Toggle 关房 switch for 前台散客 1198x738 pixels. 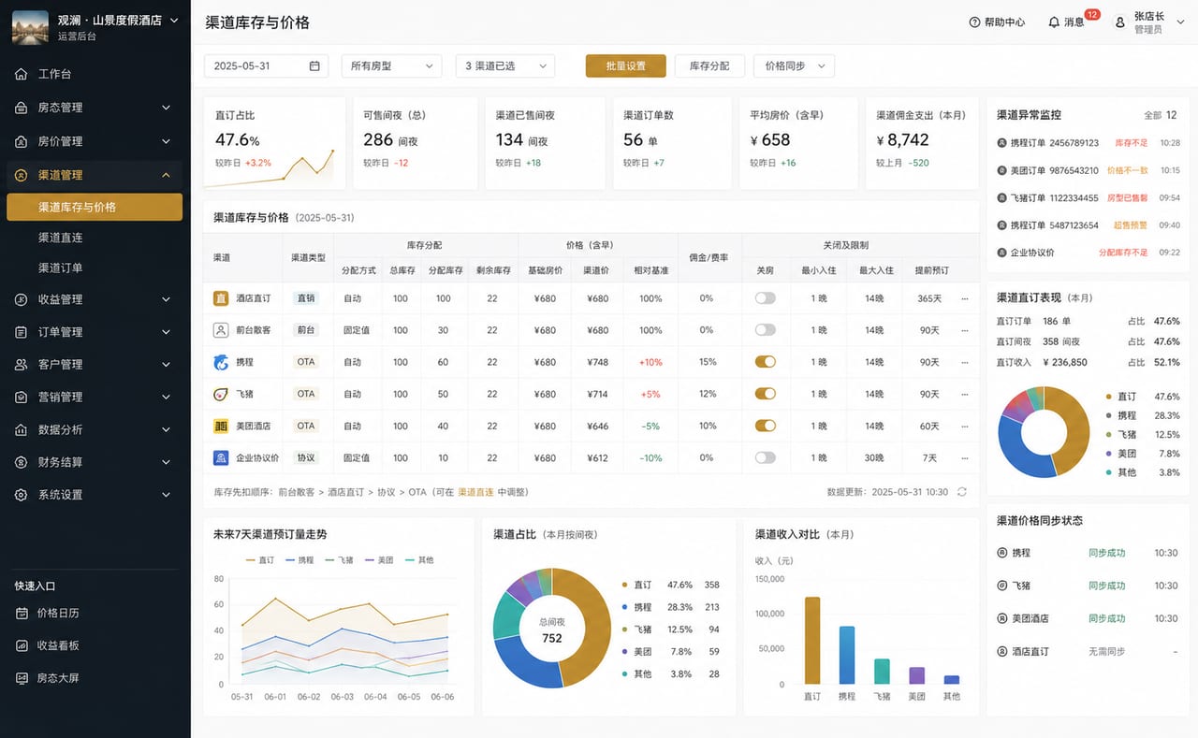pos(766,330)
